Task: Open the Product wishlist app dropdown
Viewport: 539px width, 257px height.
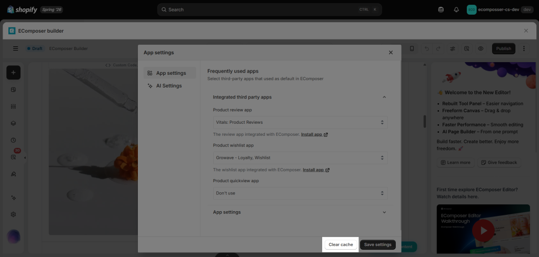Action: pyautogui.click(x=300, y=157)
